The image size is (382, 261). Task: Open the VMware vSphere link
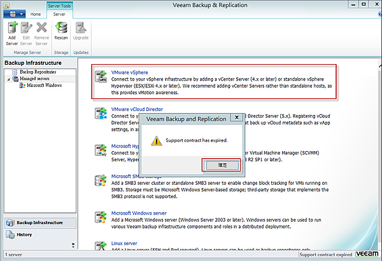[x=129, y=72]
